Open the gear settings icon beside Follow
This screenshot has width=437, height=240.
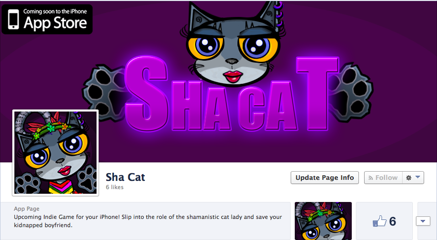click(409, 178)
